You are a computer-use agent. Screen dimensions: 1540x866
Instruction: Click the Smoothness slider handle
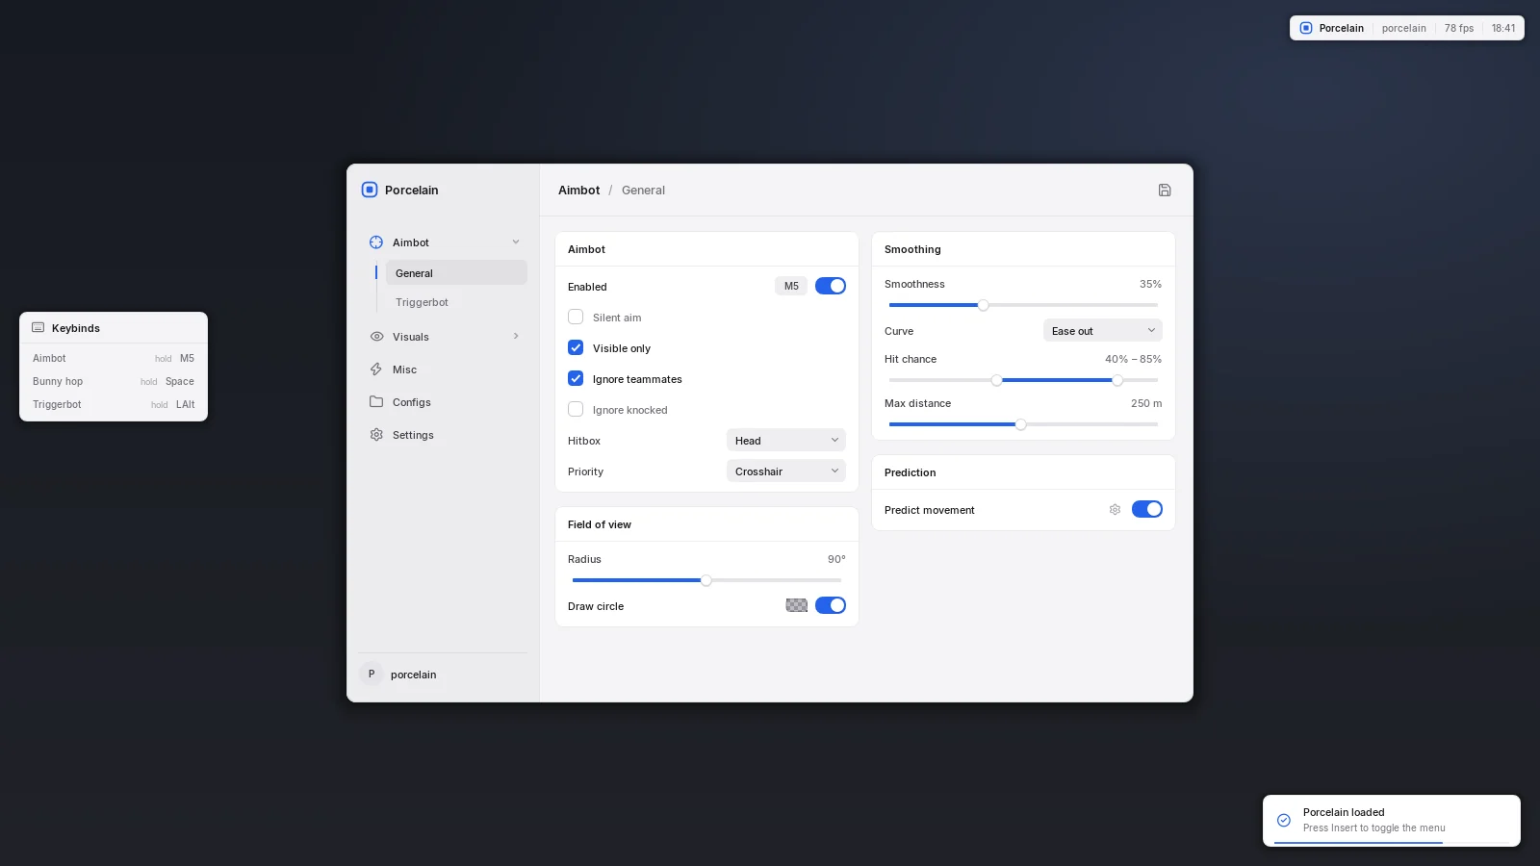[x=983, y=305]
